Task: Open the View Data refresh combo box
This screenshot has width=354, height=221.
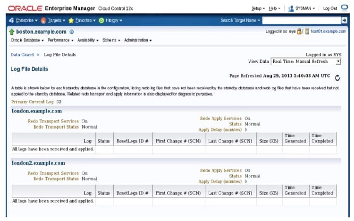Action: pos(306,61)
